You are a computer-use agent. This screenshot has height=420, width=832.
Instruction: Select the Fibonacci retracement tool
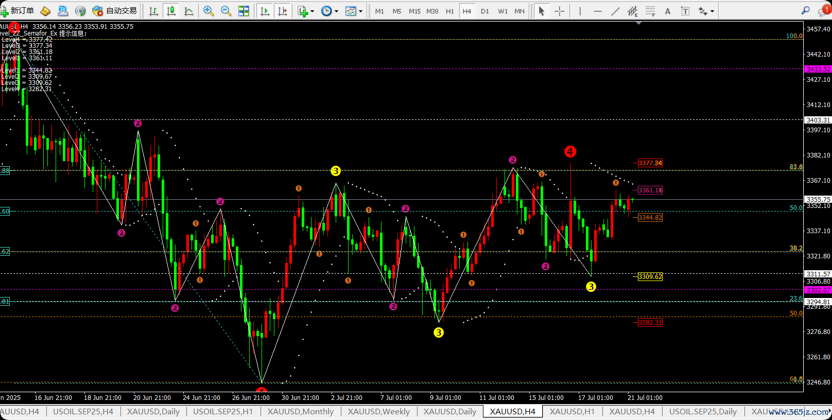pos(650,11)
